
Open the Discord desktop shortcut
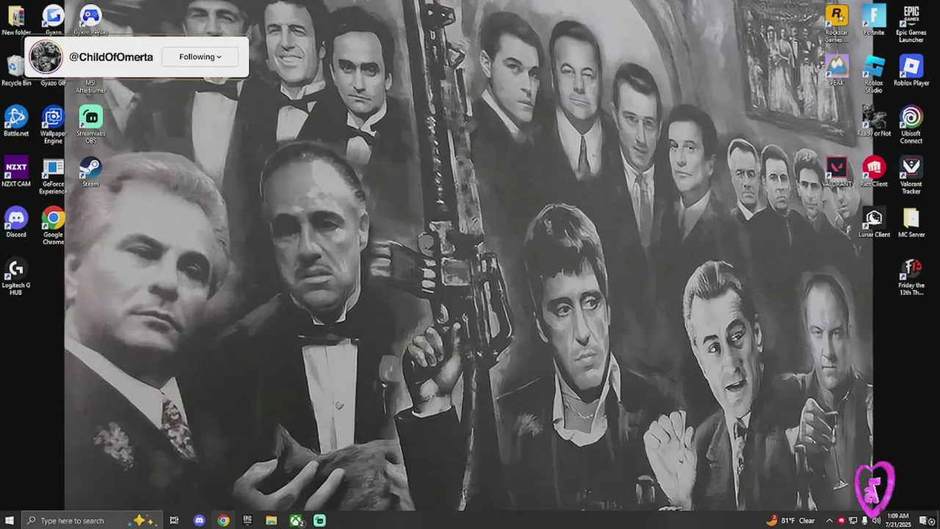[x=16, y=223]
